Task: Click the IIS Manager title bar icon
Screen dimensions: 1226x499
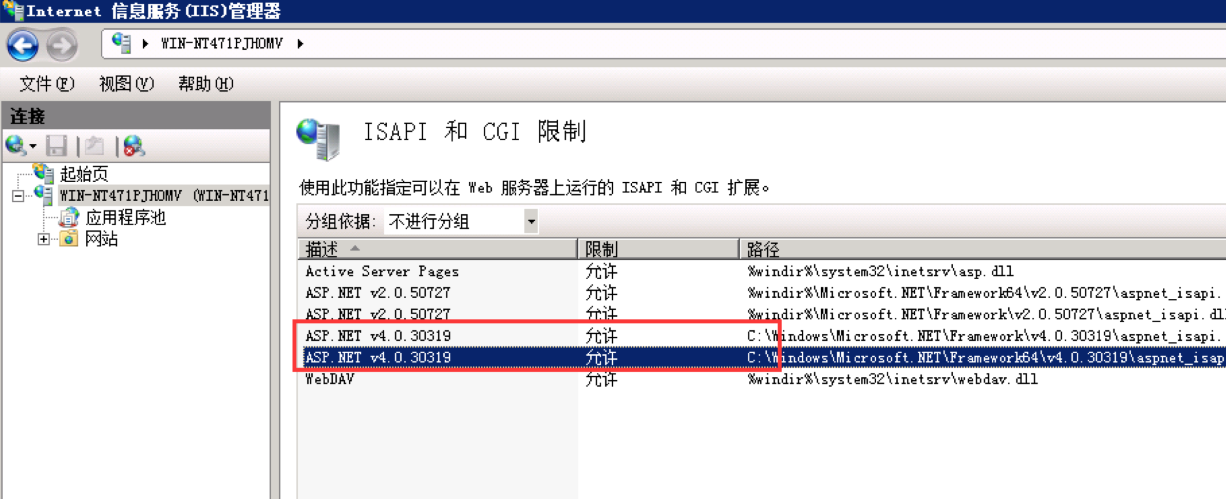Action: click(x=13, y=10)
